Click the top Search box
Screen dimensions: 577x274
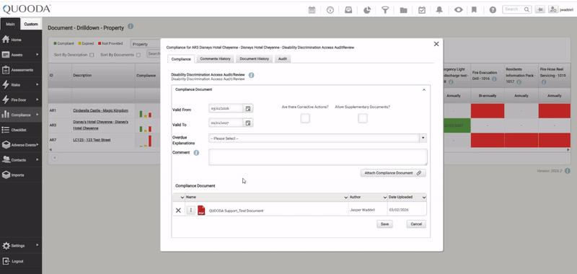click(517, 9)
